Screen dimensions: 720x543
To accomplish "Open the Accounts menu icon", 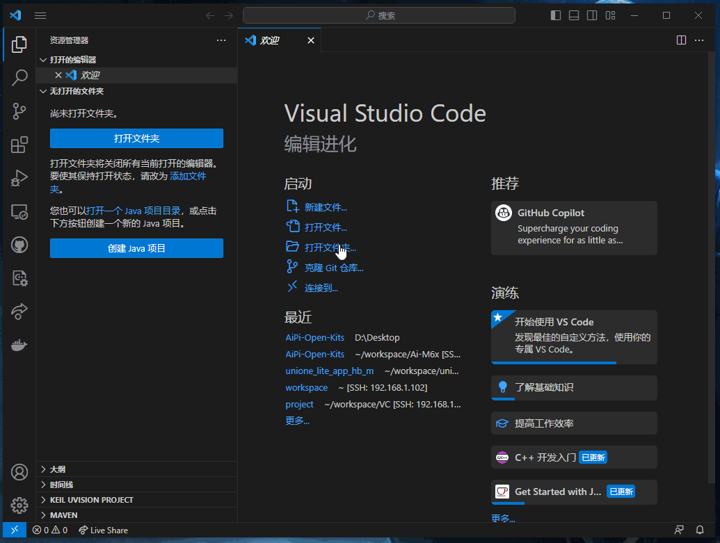I will [x=19, y=472].
